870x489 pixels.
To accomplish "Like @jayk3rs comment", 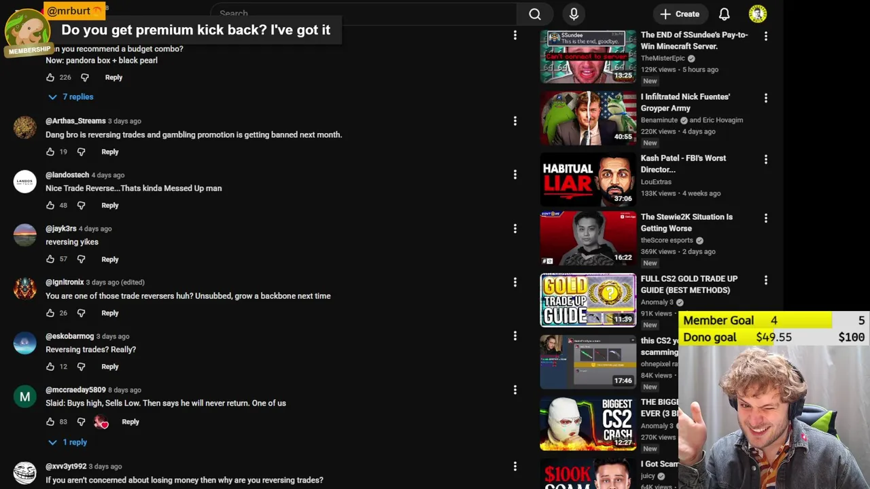I will coord(50,259).
